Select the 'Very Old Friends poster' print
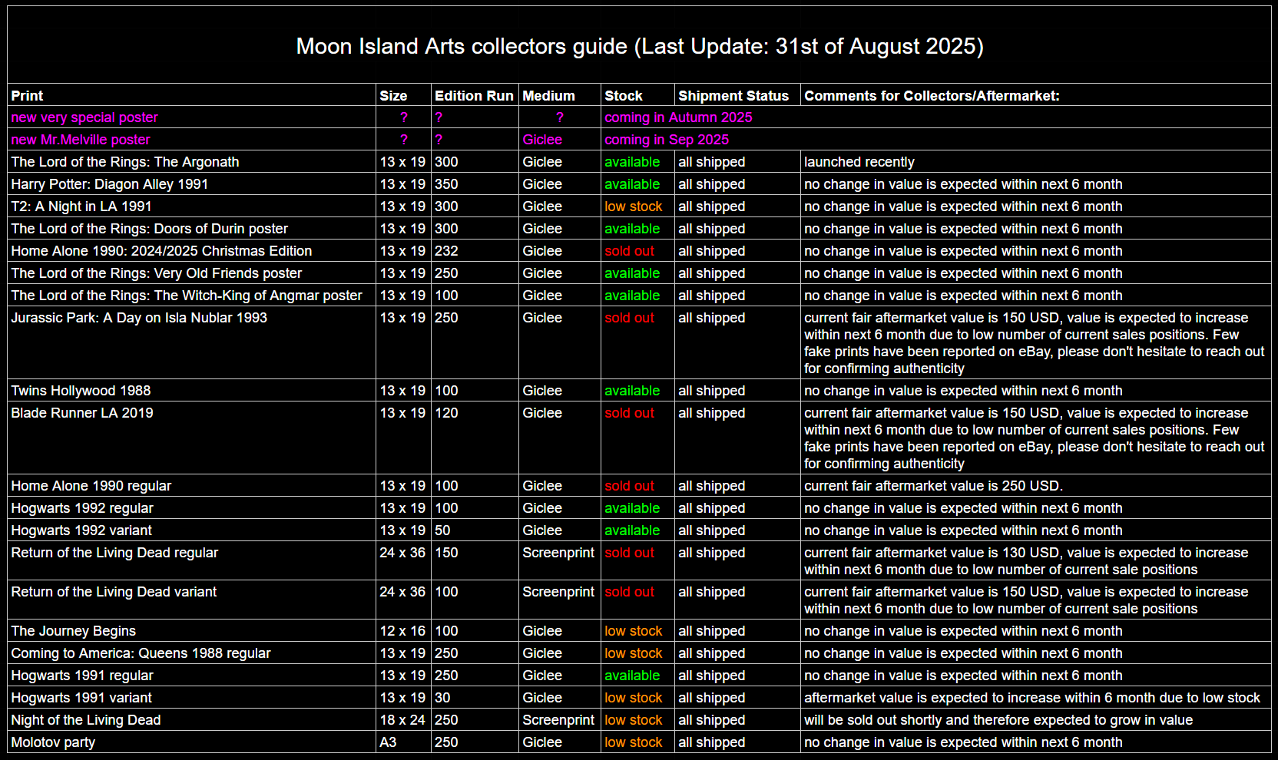The height and width of the screenshot is (760, 1278). pos(157,273)
